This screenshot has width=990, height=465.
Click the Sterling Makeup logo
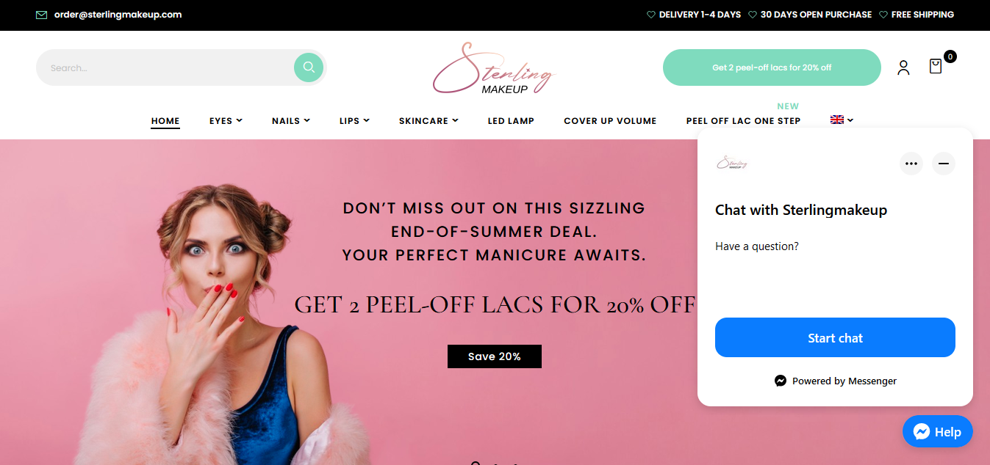494,68
